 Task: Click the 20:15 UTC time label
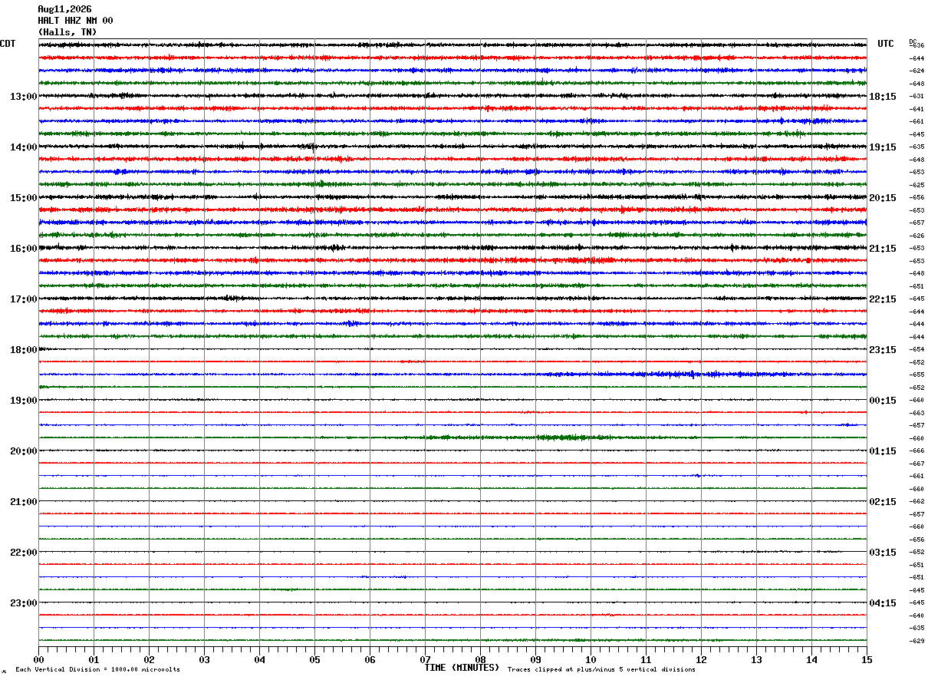point(883,198)
